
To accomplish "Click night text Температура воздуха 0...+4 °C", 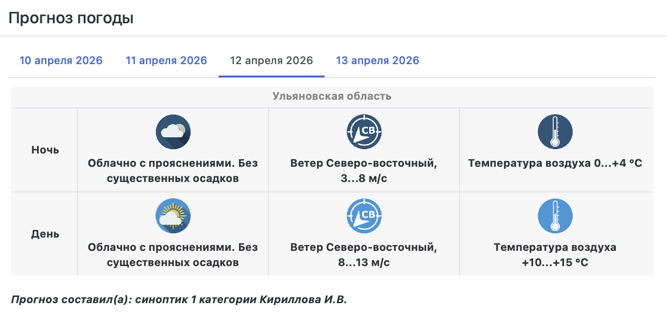I will click(x=555, y=163).
